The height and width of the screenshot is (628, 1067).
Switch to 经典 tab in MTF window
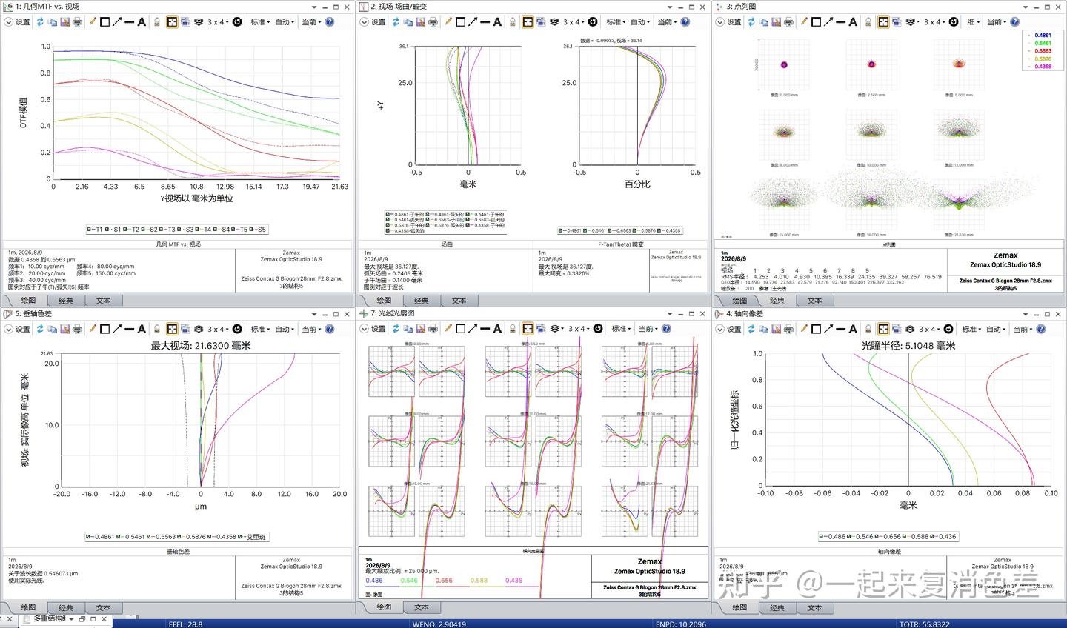tap(66, 301)
